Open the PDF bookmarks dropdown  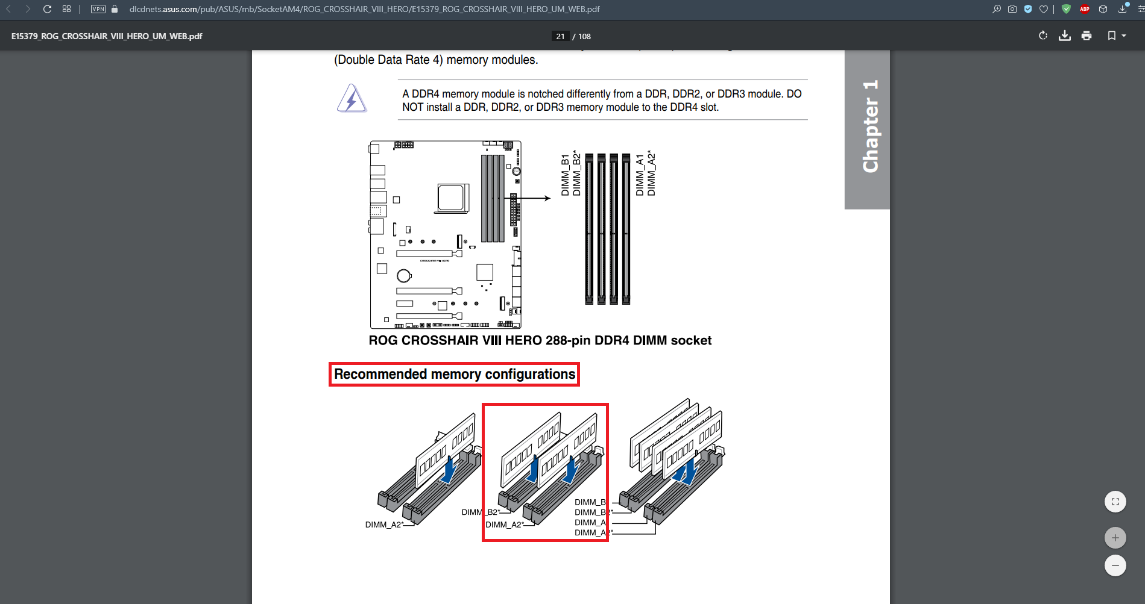[1117, 36]
